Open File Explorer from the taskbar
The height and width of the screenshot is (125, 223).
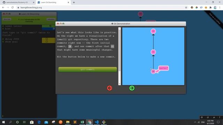68,122
